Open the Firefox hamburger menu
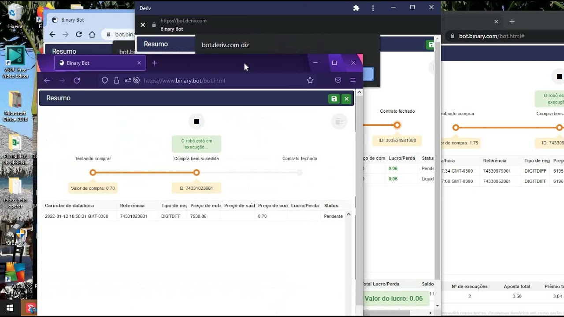 (353, 81)
